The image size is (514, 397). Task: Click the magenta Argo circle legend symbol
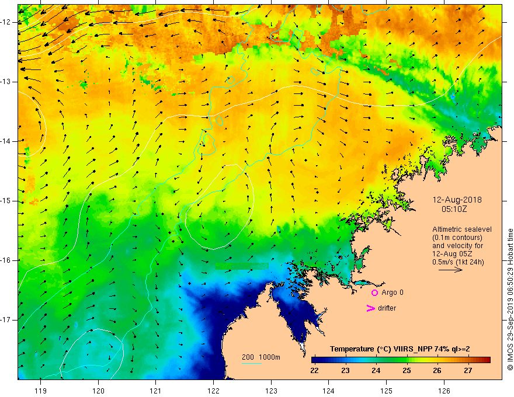374,292
